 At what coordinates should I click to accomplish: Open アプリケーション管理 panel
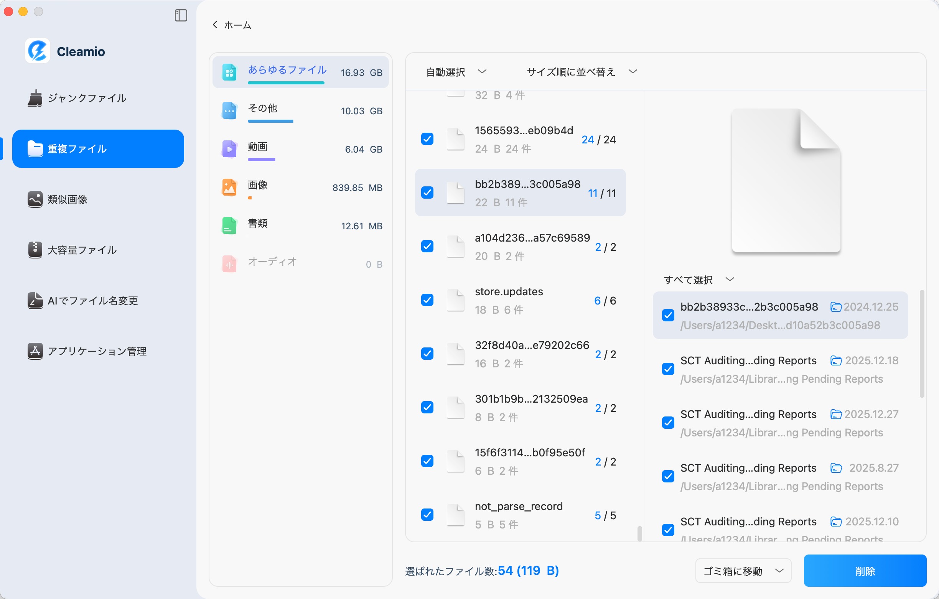[97, 351]
